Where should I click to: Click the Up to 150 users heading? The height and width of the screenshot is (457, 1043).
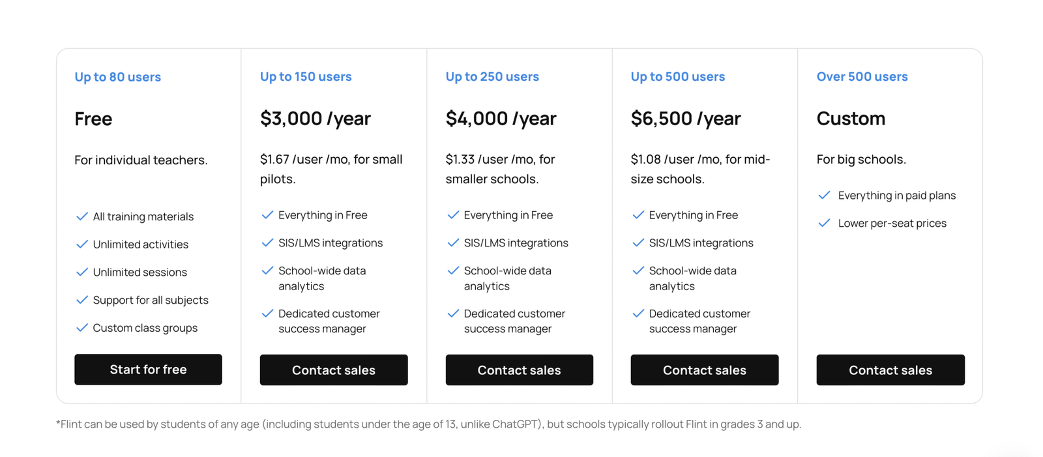click(306, 77)
